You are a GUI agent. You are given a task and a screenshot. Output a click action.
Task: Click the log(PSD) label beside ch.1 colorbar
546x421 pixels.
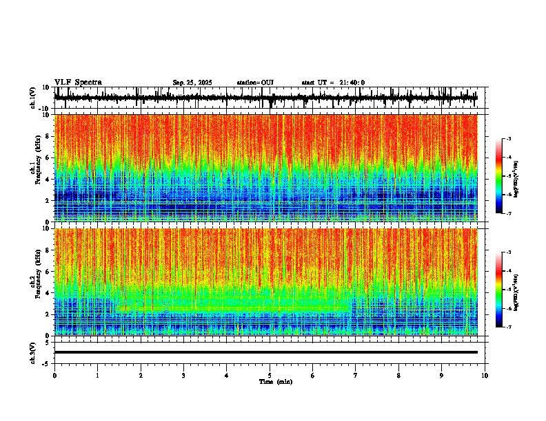click(516, 179)
